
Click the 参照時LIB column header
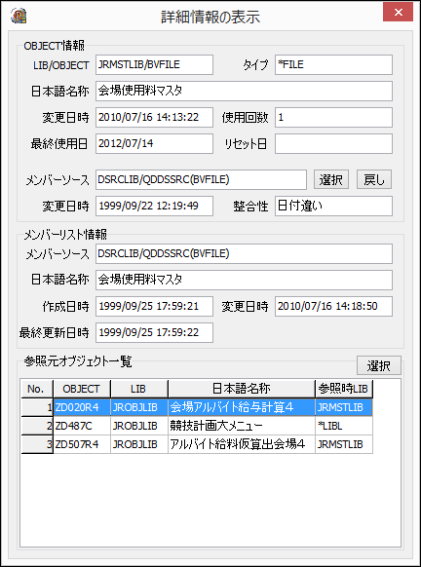[x=344, y=389]
